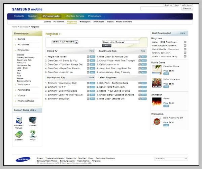This screenshot has width=202, height=169.
Task: Click Buy for Eminem - Youre Never Over
Action: (x=93, y=83)
